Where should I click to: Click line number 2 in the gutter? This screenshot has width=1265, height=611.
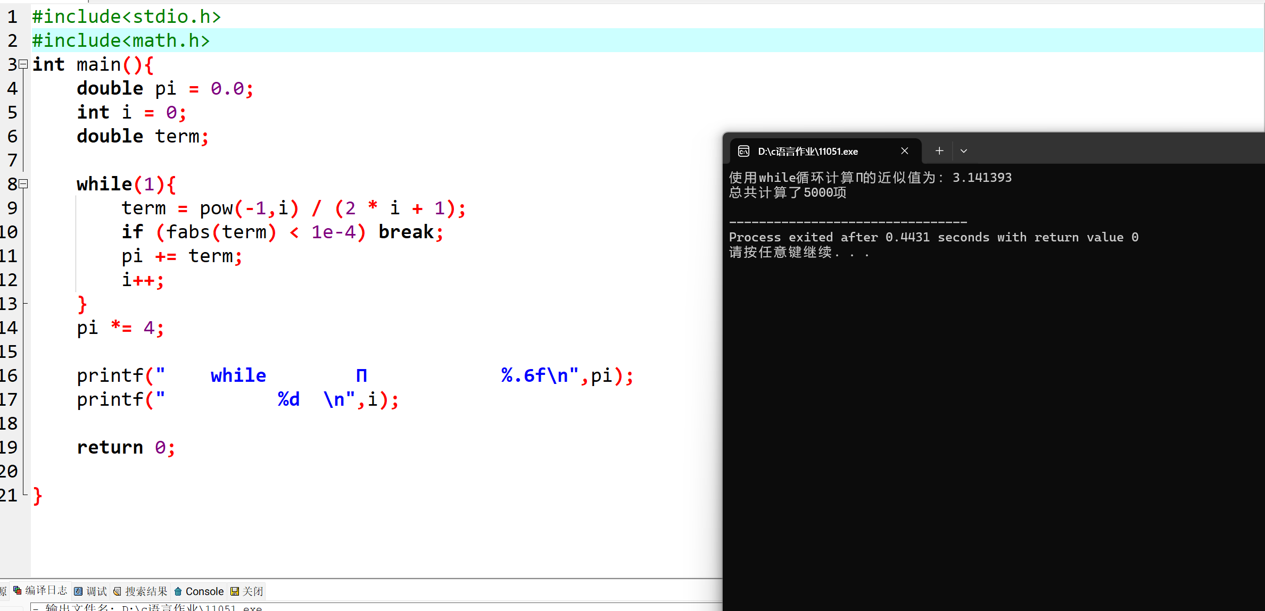pyautogui.click(x=12, y=40)
